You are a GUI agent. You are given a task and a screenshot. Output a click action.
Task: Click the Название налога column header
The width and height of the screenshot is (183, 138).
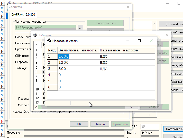click(127, 50)
